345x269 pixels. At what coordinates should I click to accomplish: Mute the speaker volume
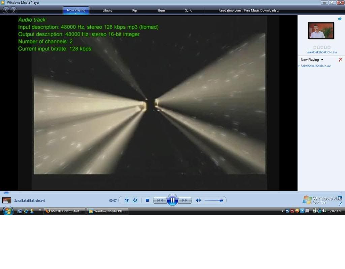198,200
